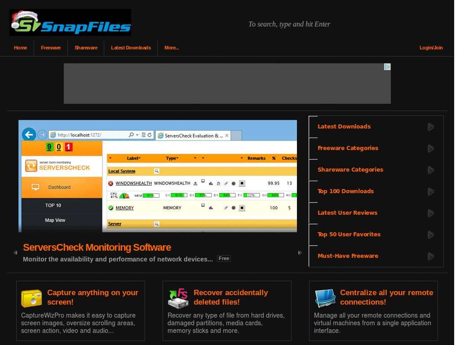This screenshot has width=460, height=345.
Task: Open Latest Downloads in top navigation
Action: click(131, 48)
